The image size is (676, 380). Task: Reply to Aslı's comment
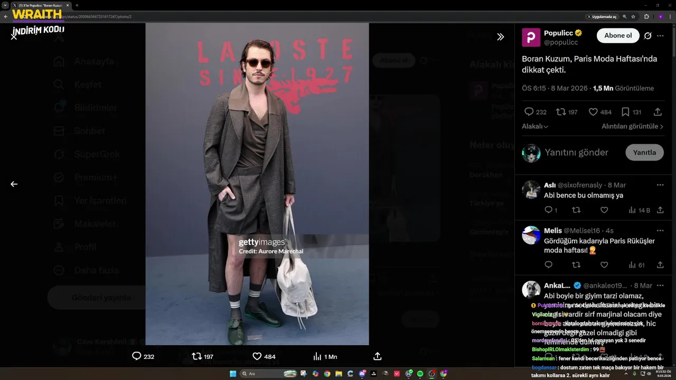click(x=548, y=210)
